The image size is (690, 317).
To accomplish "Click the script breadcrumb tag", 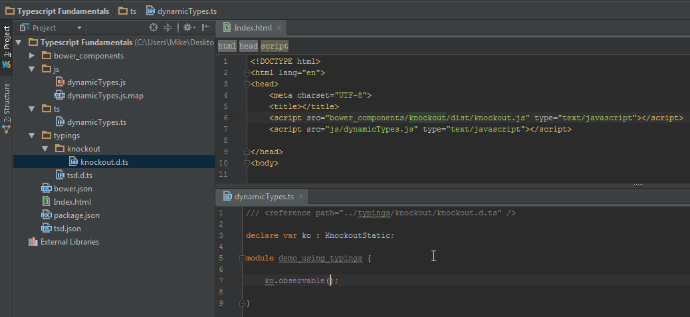I will pyautogui.click(x=275, y=46).
